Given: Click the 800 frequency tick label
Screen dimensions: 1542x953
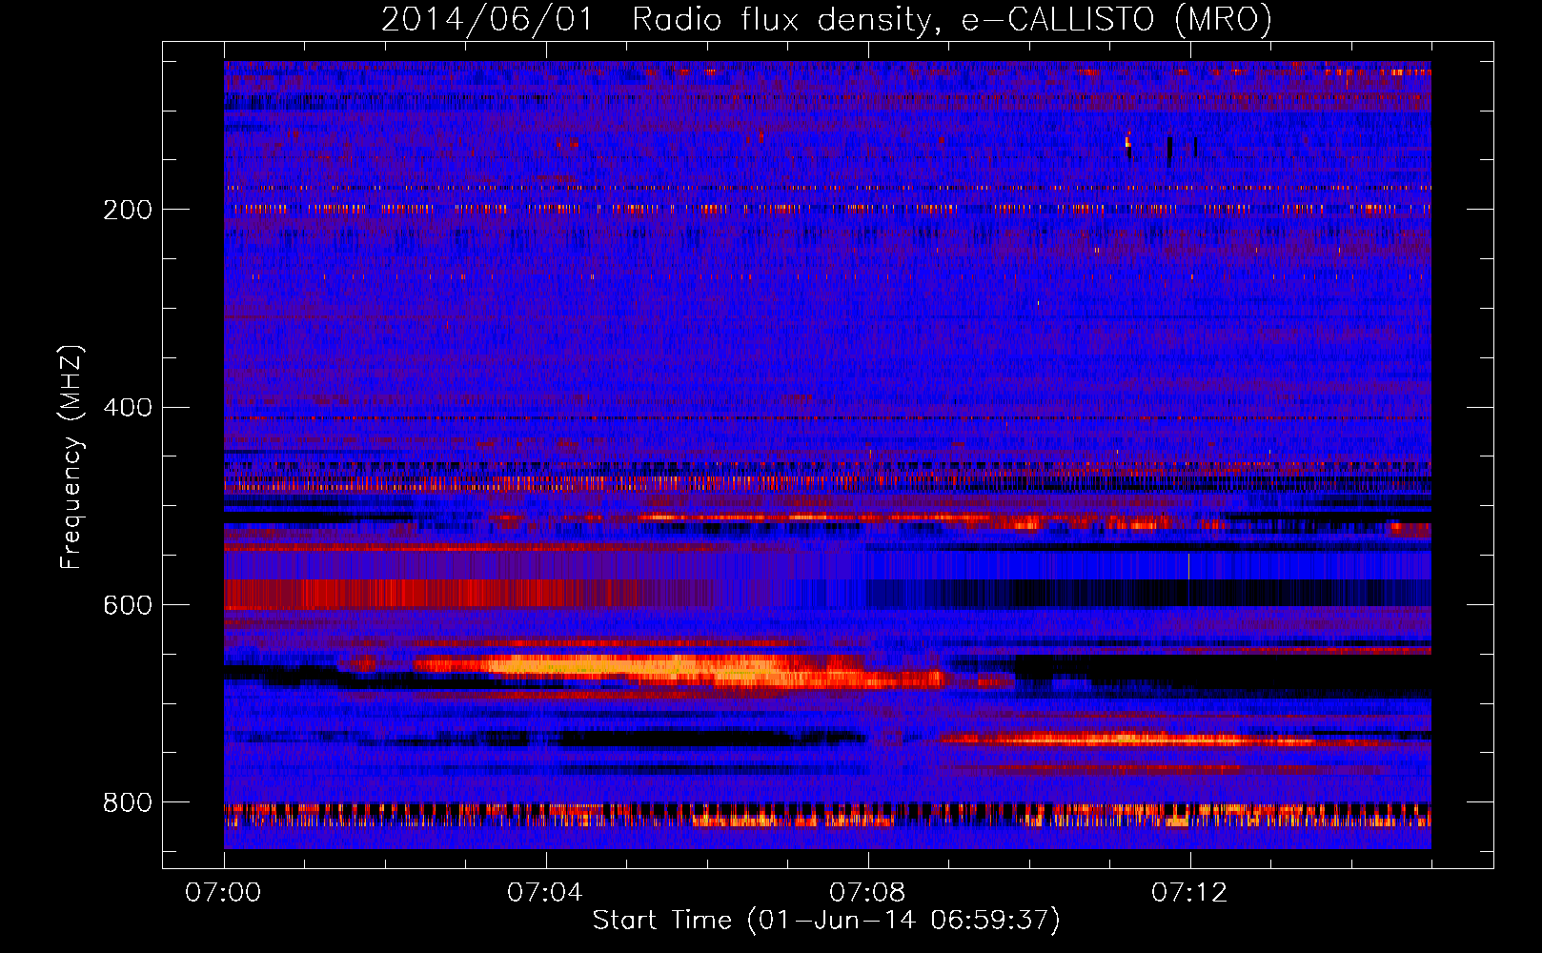Looking at the screenshot, I should pyautogui.click(x=128, y=803).
